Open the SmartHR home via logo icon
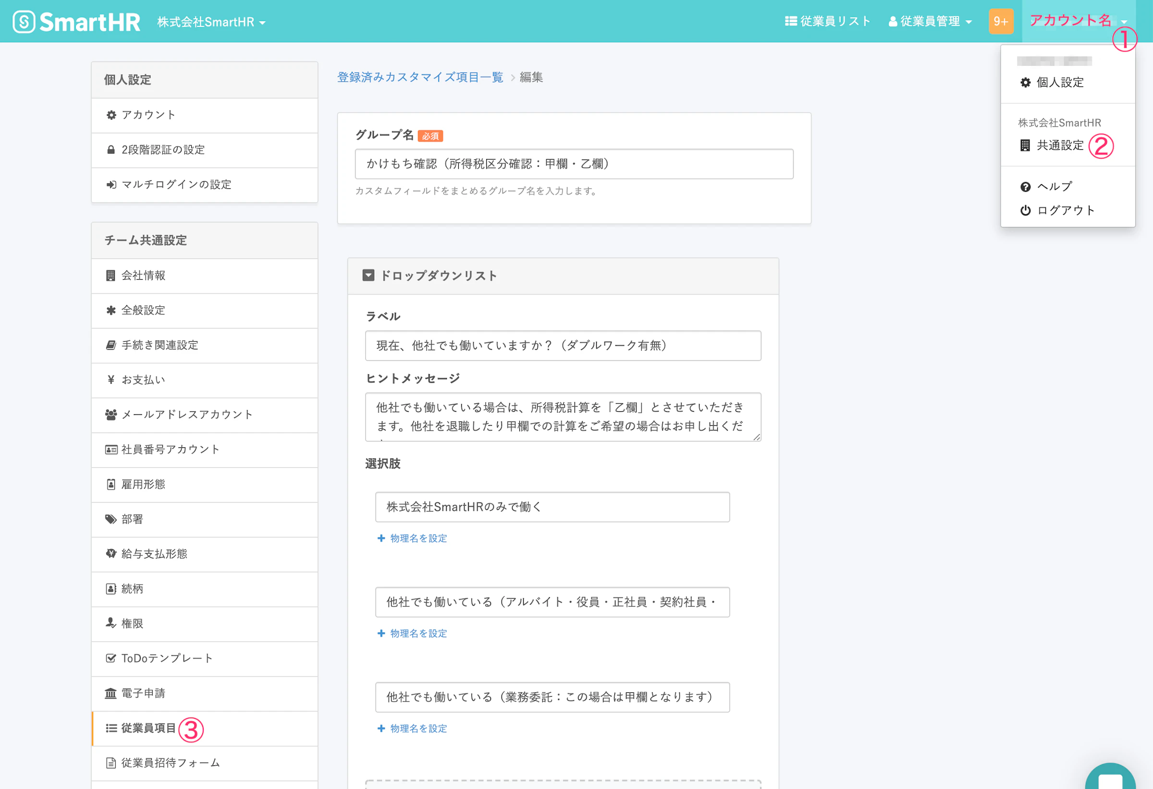 pyautogui.click(x=24, y=21)
